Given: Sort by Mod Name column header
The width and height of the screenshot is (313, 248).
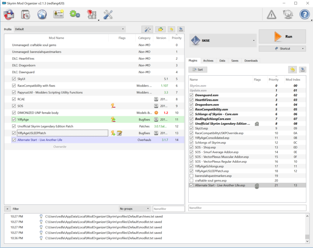Looking at the screenshot, I should pos(56,38).
